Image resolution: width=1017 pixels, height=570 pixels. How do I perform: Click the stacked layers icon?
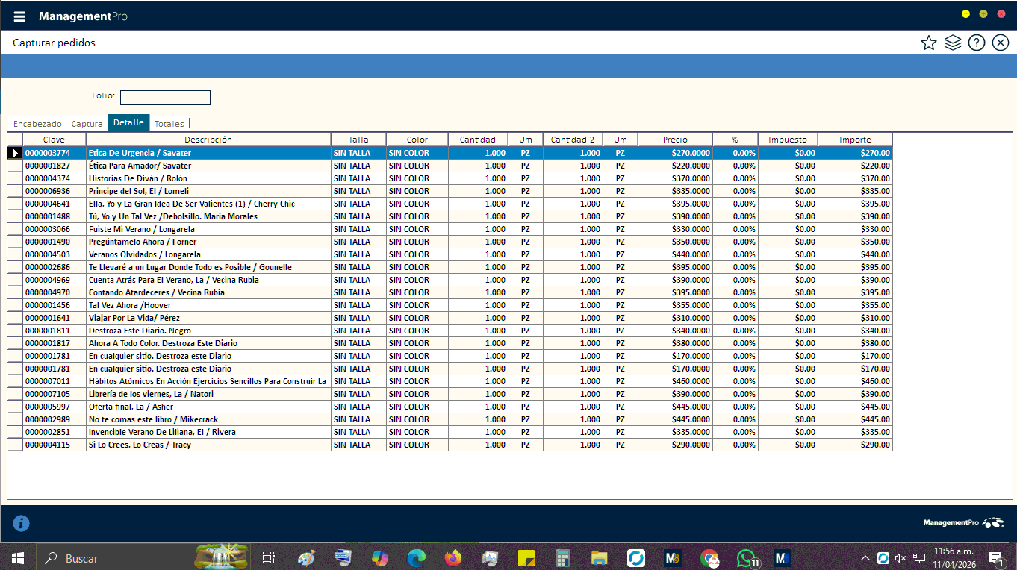coord(952,43)
